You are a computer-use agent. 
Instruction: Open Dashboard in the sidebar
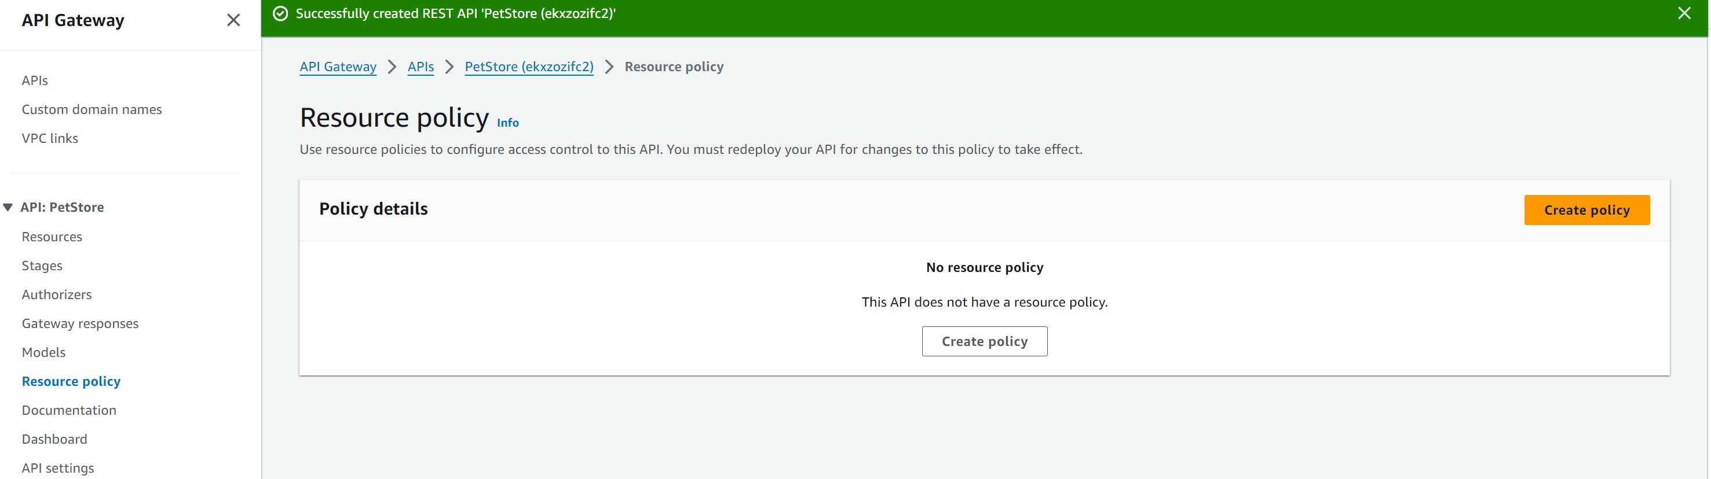(x=54, y=439)
